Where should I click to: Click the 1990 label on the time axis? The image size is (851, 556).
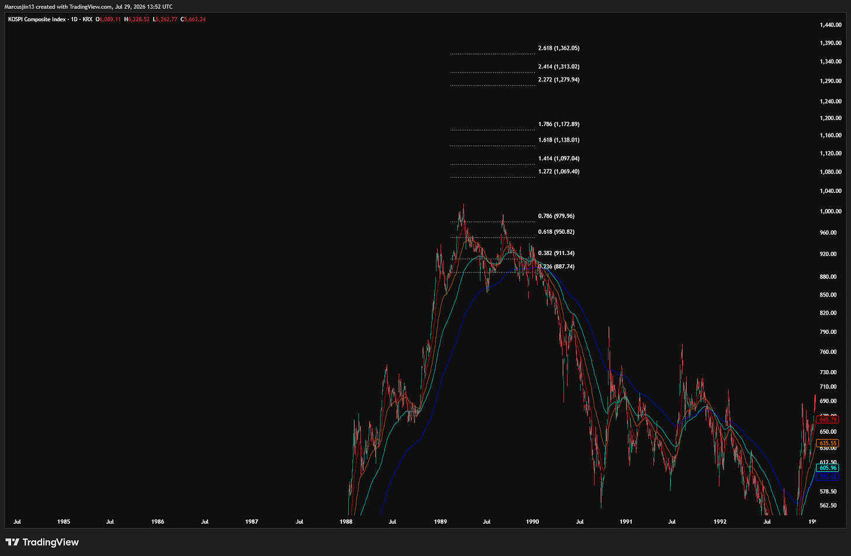coord(532,522)
